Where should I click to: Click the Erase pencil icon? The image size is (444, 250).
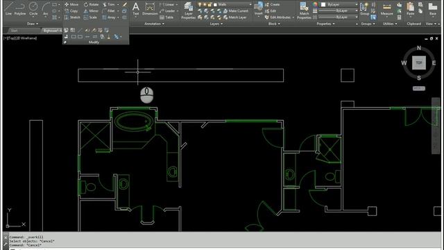click(125, 5)
